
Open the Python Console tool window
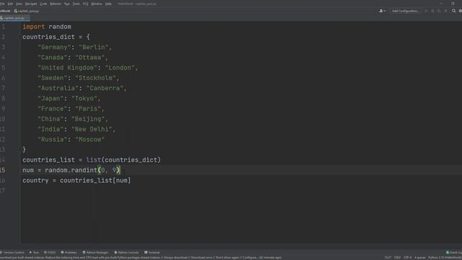pos(126,252)
